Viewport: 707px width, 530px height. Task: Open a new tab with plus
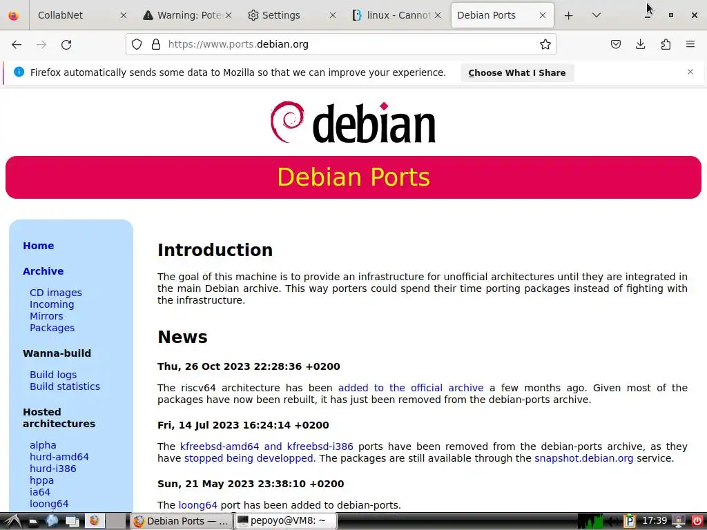click(x=569, y=15)
